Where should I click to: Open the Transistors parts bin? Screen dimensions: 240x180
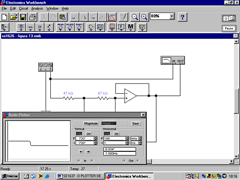point(49,27)
